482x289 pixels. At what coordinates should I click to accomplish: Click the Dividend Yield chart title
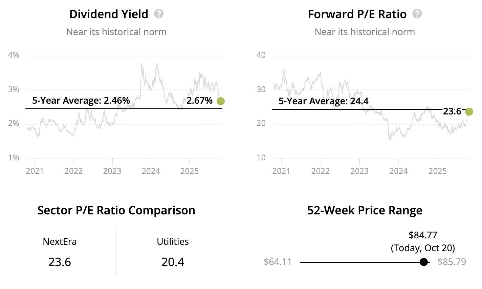tap(109, 14)
